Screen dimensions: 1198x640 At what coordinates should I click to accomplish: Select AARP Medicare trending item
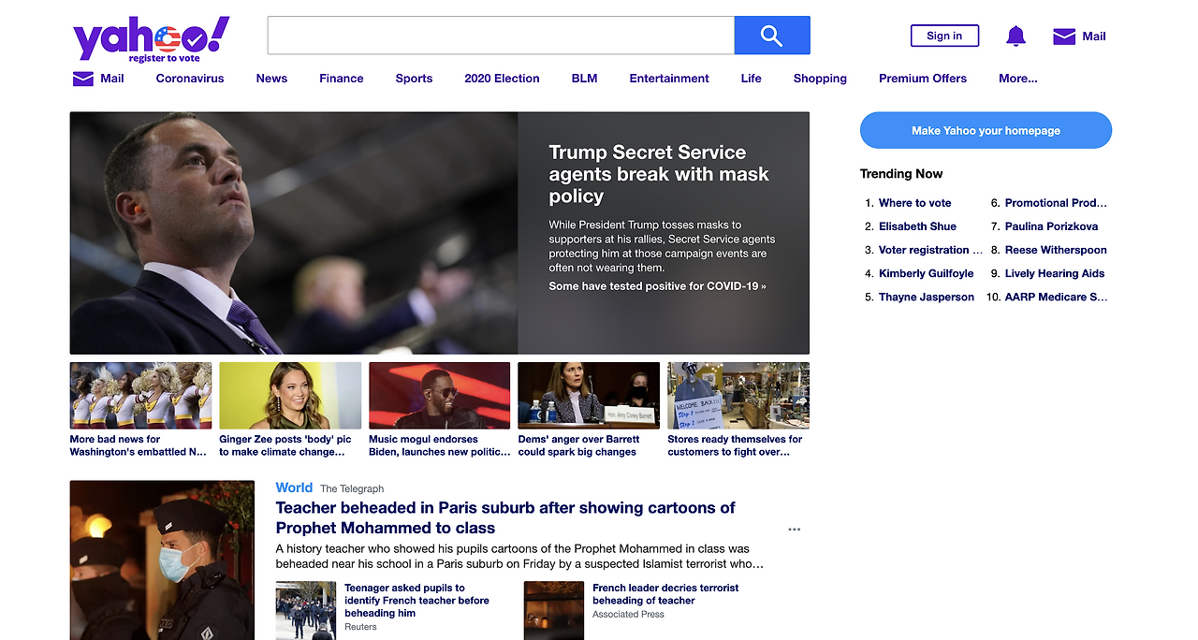1056,297
